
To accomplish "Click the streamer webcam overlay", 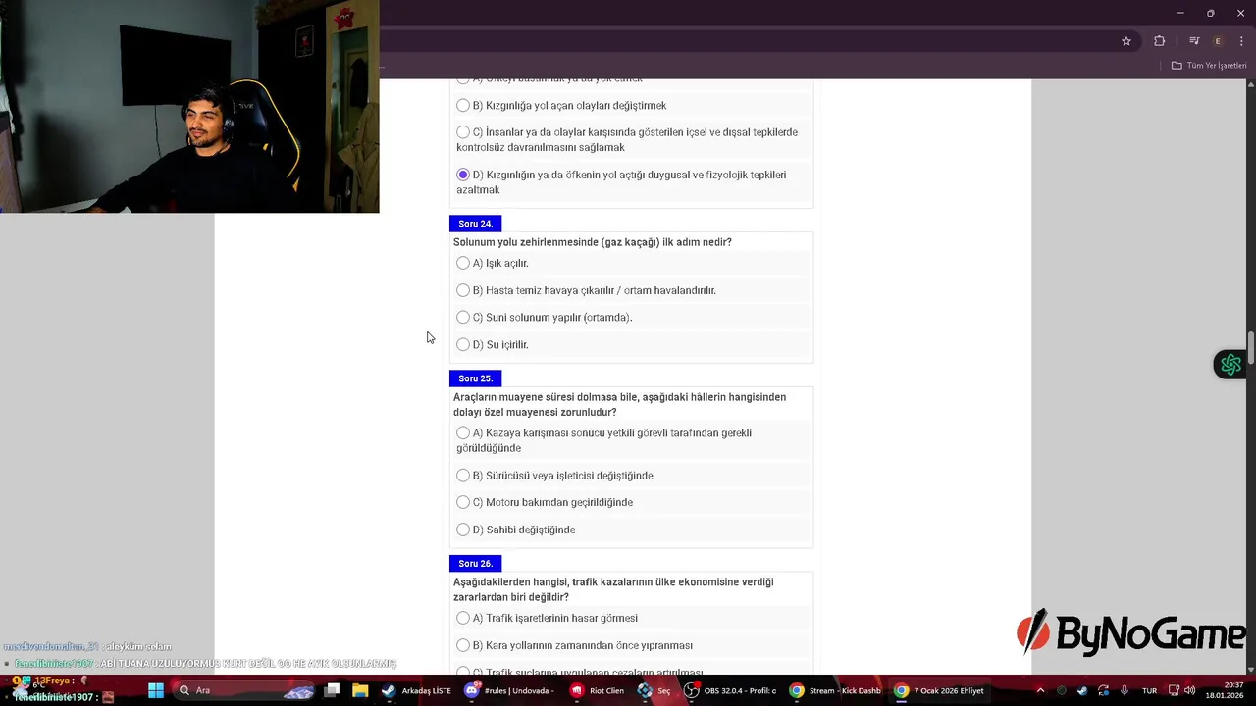I will pyautogui.click(x=189, y=106).
